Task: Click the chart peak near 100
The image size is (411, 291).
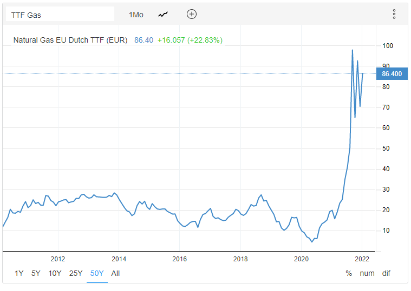Action: coord(353,50)
